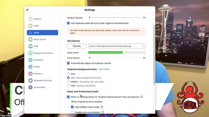Click the 'Microphone' section heading
Image resolution: width=209 pixels, height=117 pixels.
pyautogui.click(x=73, y=41)
